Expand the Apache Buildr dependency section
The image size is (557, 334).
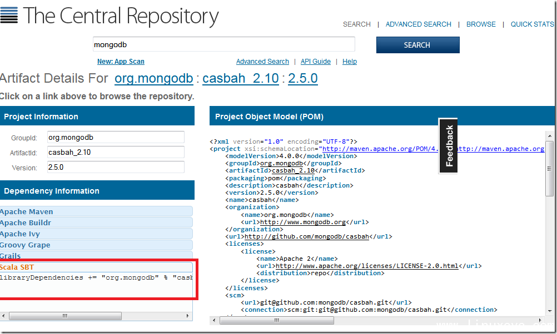(96, 222)
